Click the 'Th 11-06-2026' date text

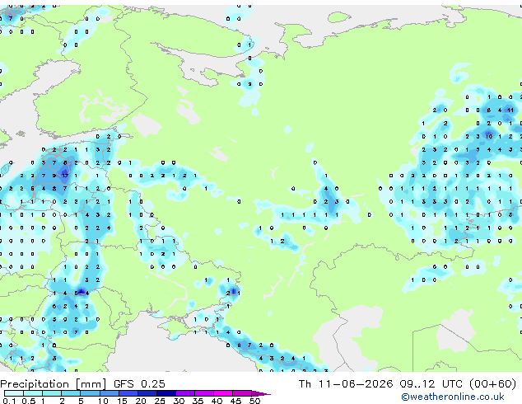(x=346, y=384)
